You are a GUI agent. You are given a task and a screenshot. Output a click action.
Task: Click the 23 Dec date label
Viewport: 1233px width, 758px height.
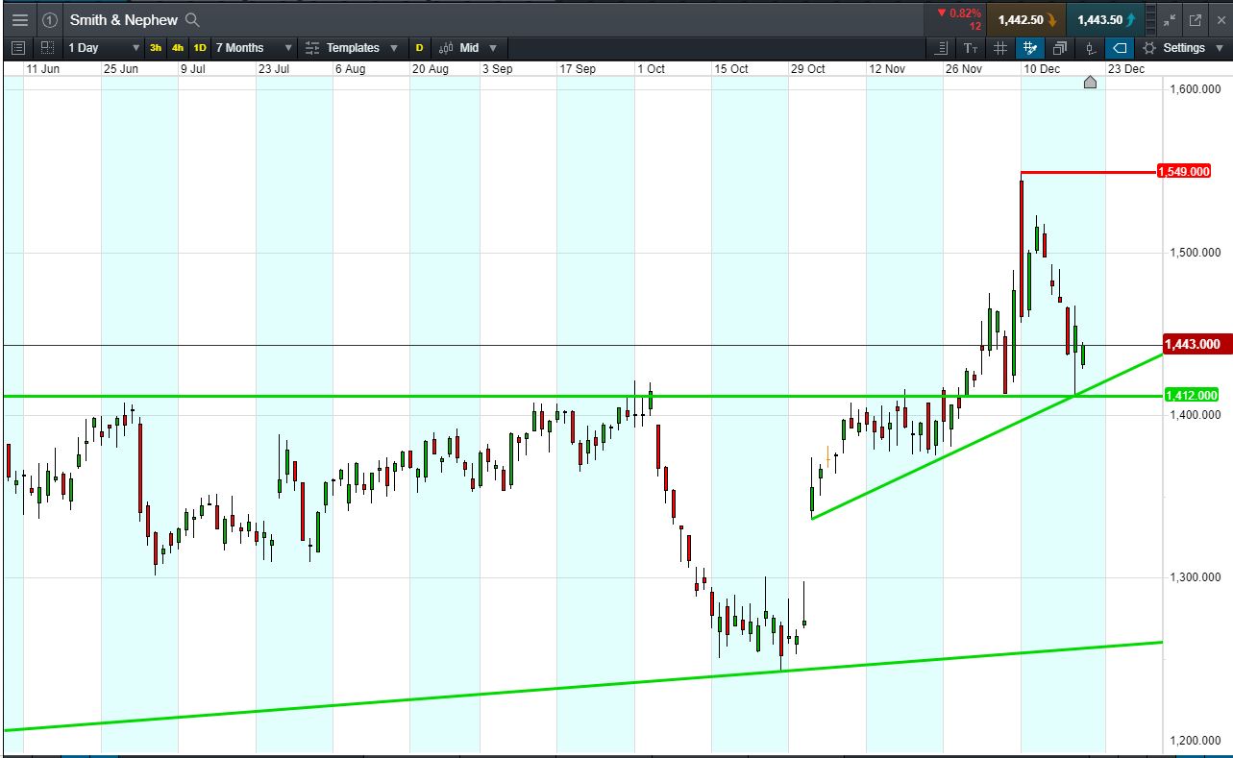click(x=1126, y=69)
